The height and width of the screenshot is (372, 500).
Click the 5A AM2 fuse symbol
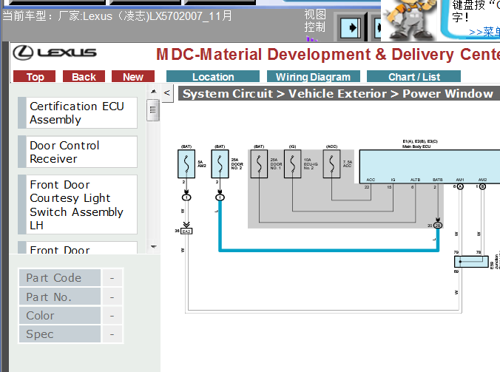point(186,164)
